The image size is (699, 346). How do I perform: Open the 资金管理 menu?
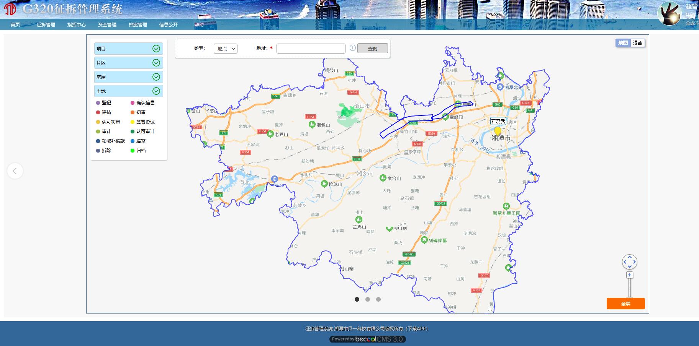(x=107, y=25)
